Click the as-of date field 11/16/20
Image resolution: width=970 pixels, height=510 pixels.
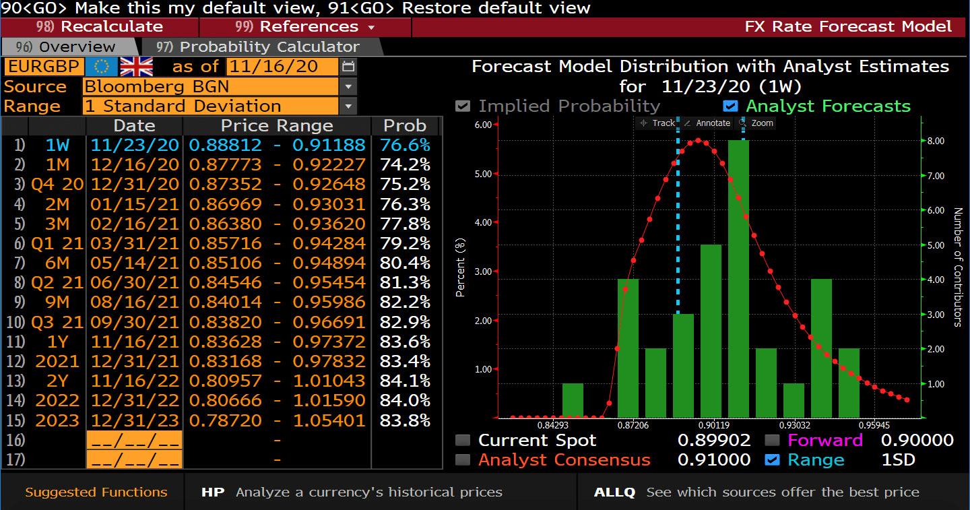tap(282, 67)
